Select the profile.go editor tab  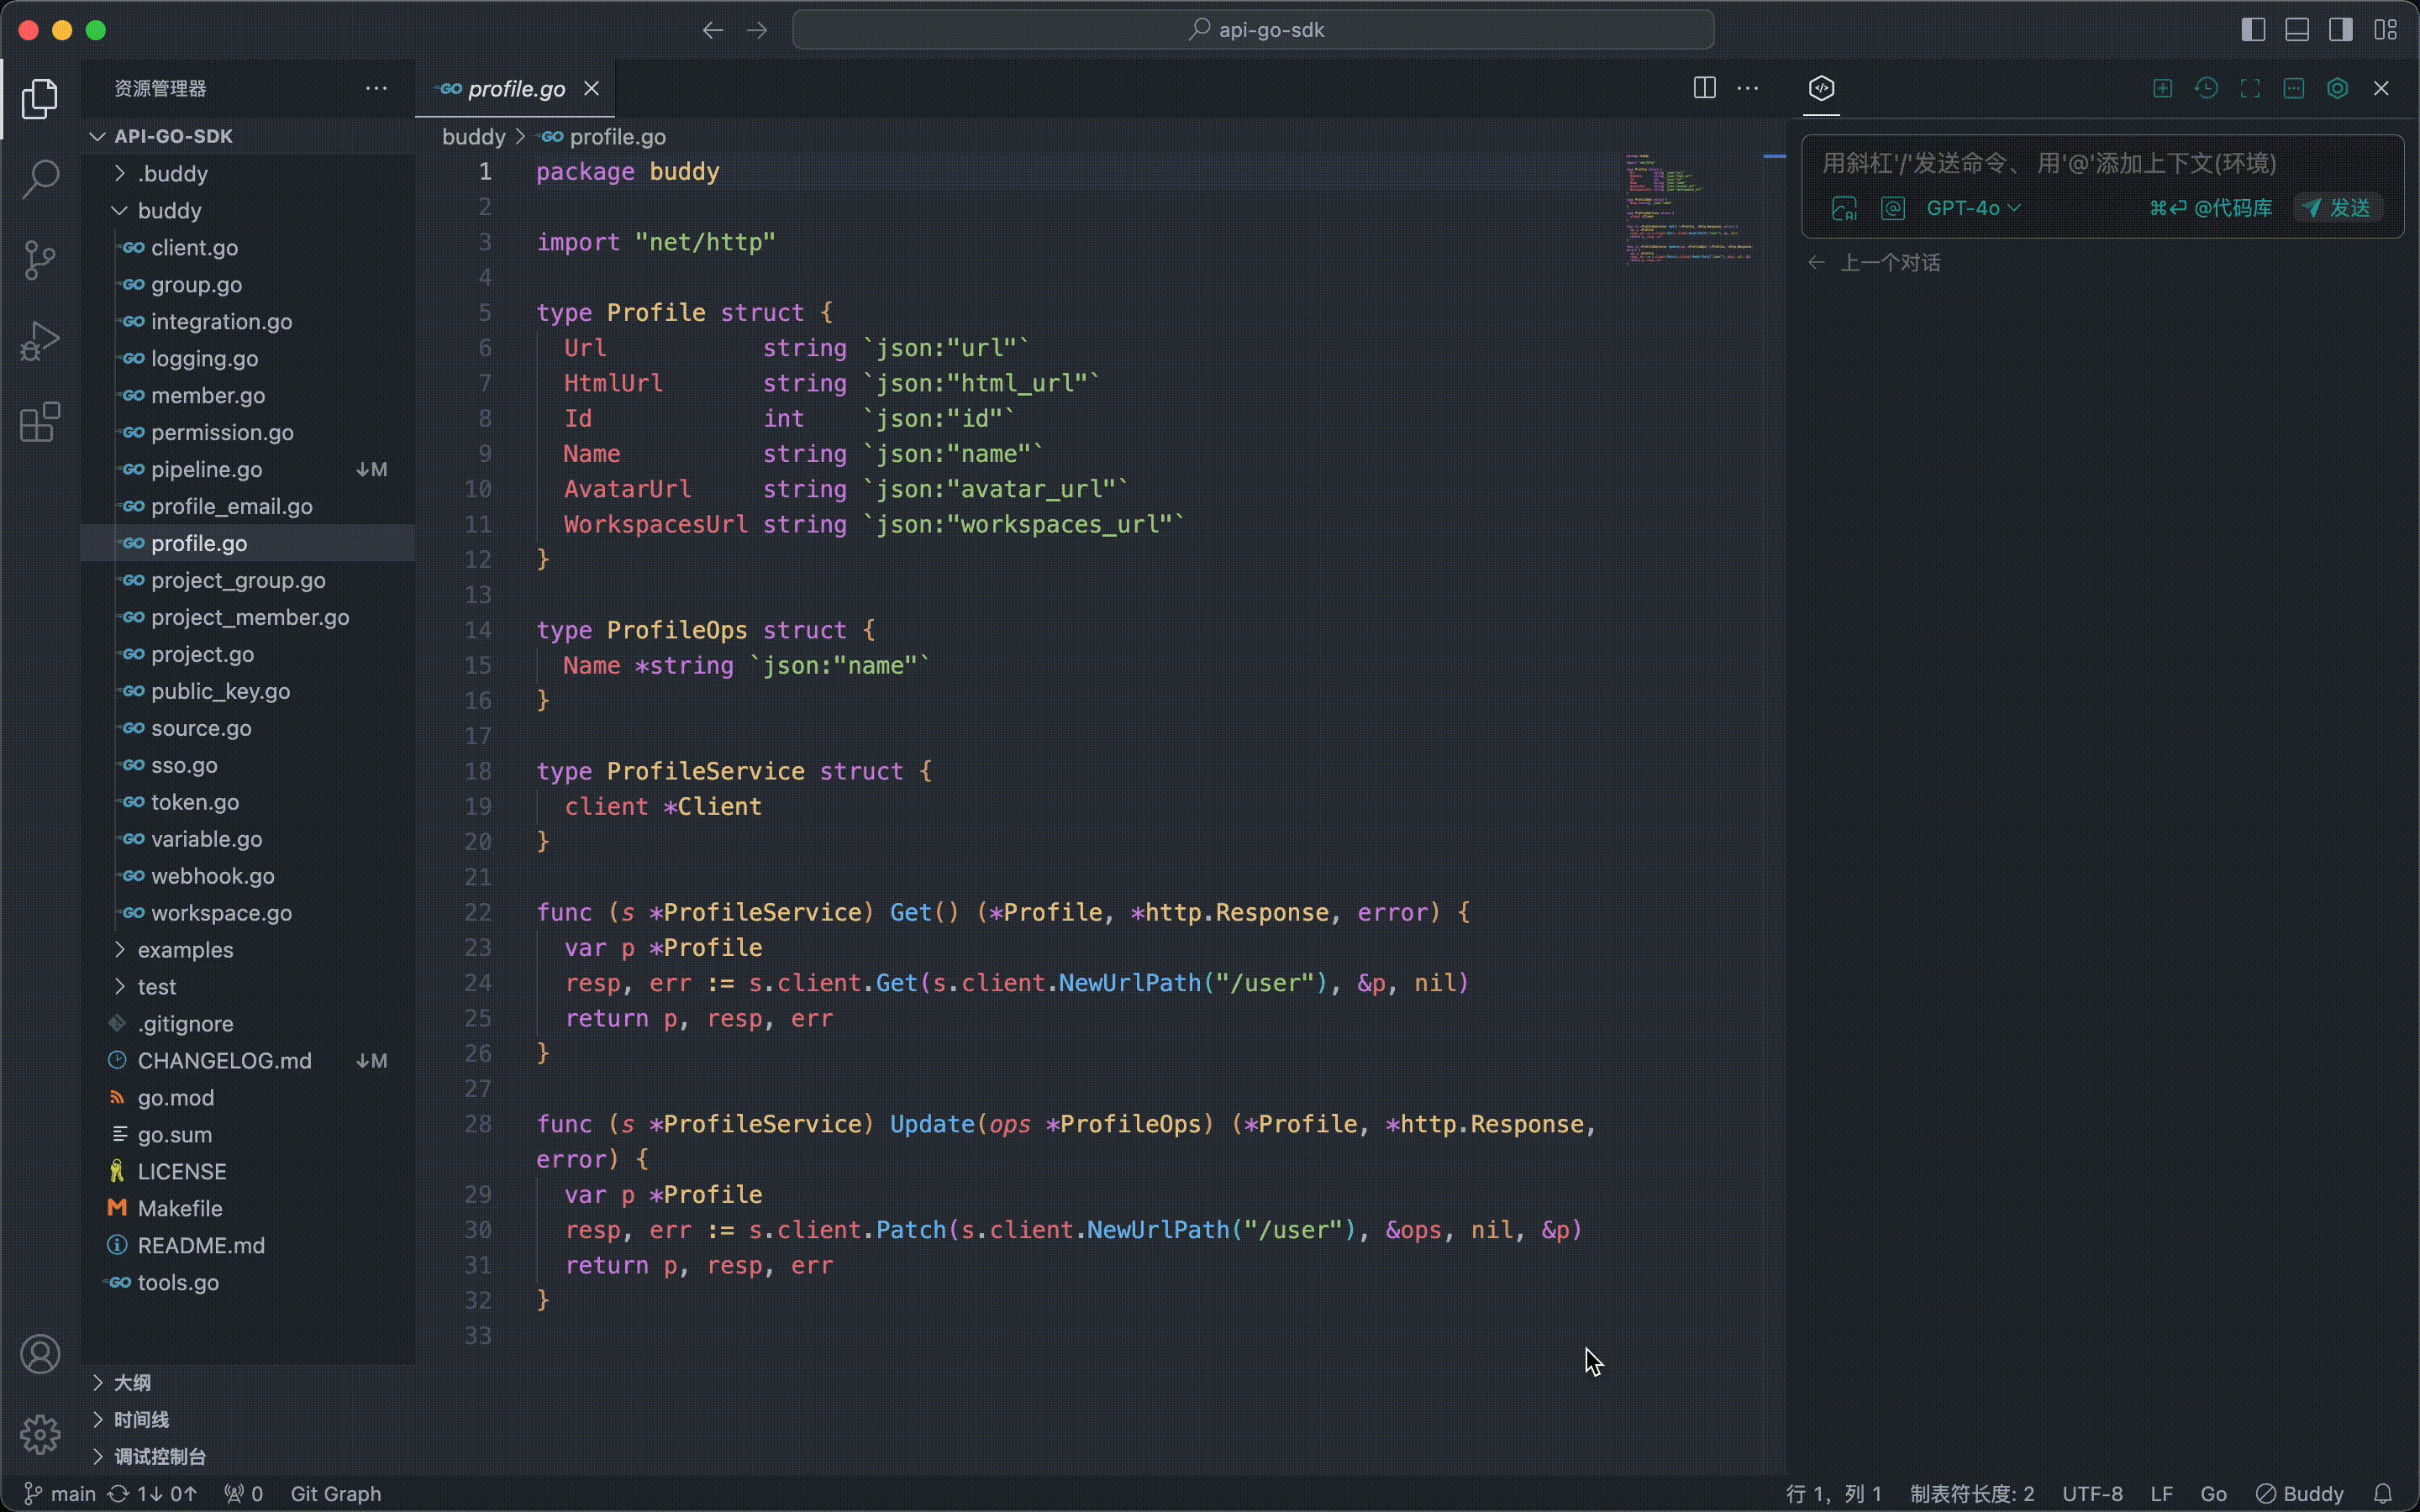(x=516, y=89)
